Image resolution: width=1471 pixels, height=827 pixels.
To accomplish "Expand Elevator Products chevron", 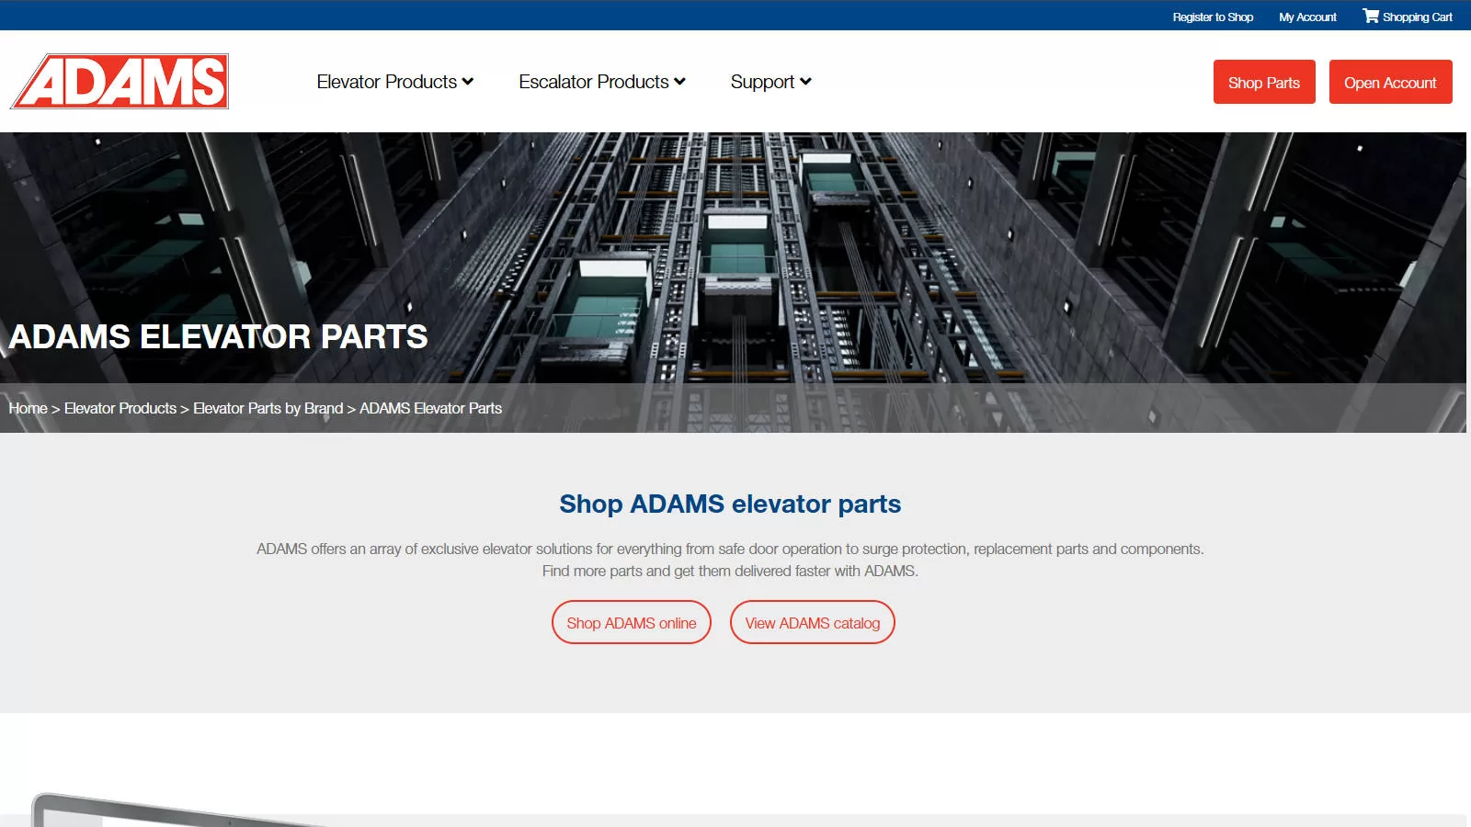I will (x=468, y=82).
